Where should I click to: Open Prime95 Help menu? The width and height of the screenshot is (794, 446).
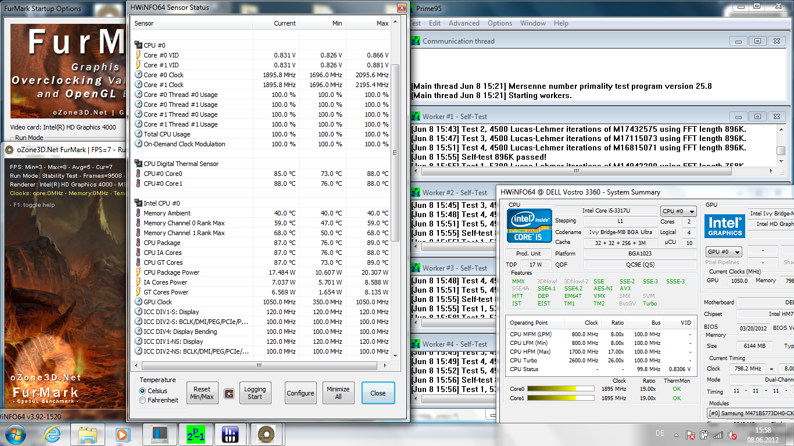point(561,23)
